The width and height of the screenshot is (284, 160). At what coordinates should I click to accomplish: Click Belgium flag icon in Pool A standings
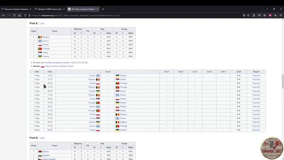pyautogui.click(x=40, y=37)
